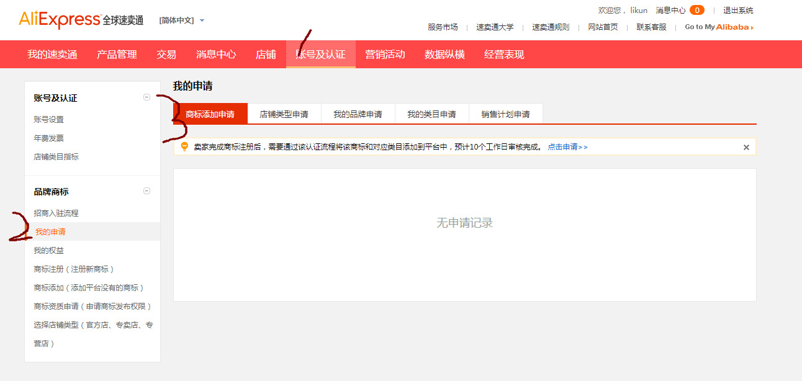The height and width of the screenshot is (381, 802).
Task: Open 我的权益 in the sidebar
Action: pos(47,250)
